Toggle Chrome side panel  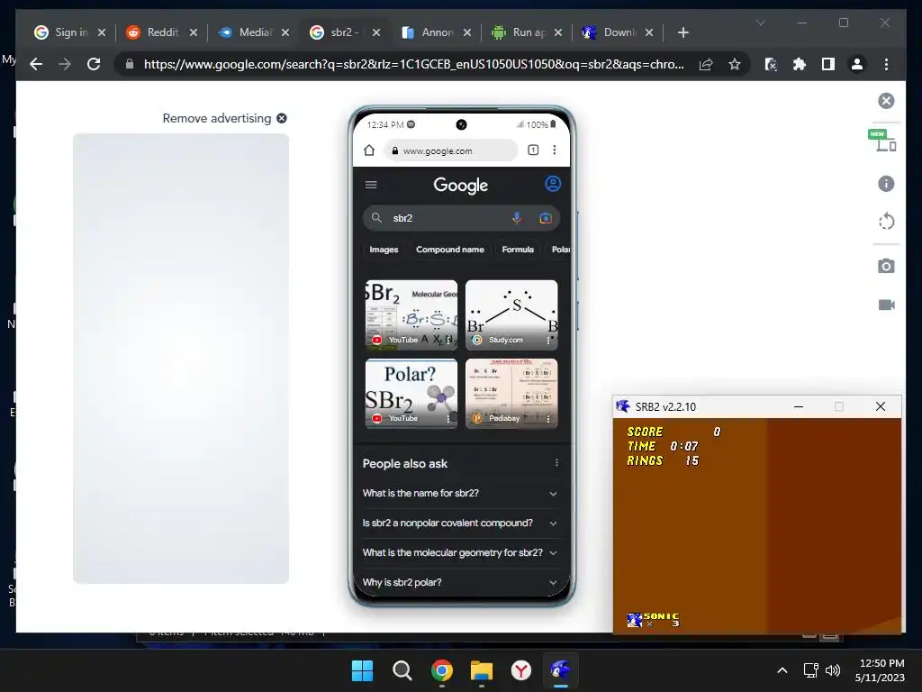828,64
